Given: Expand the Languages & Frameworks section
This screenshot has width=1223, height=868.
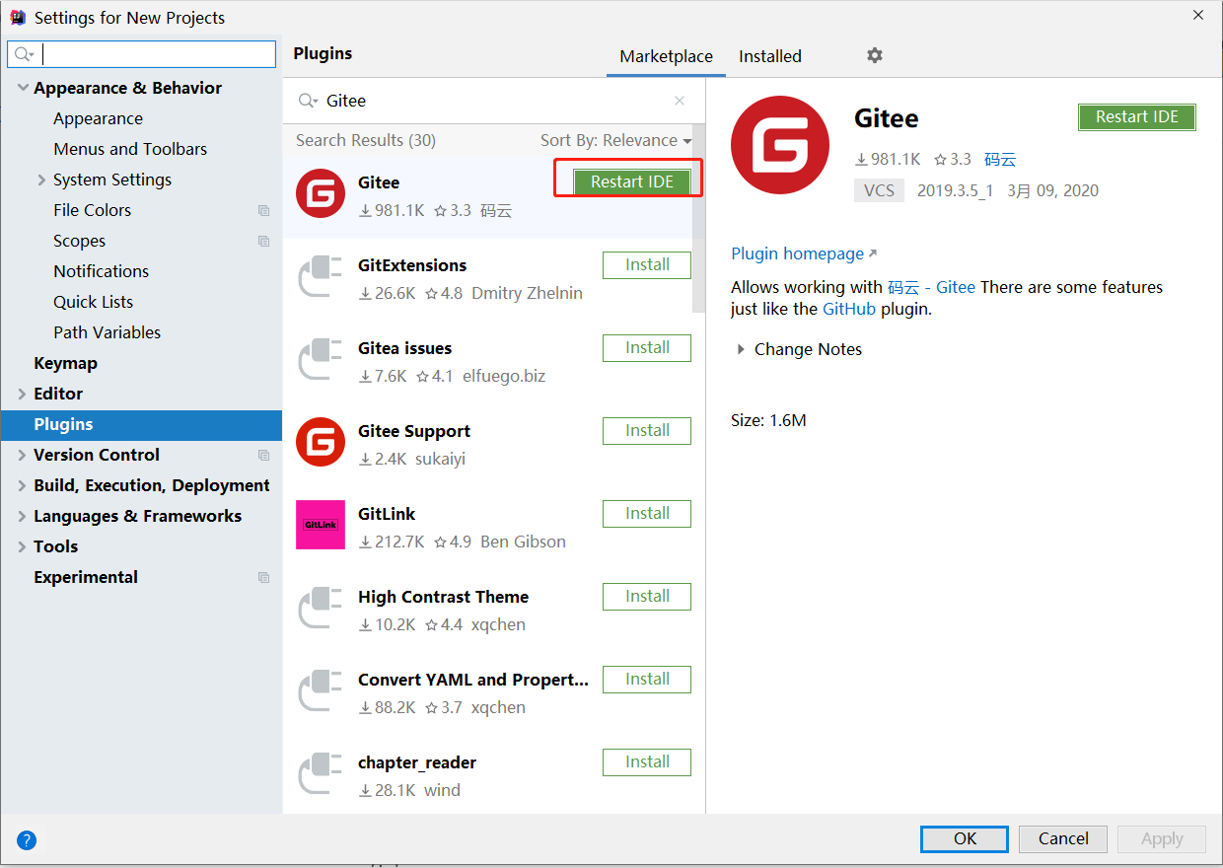Looking at the screenshot, I should click(23, 516).
